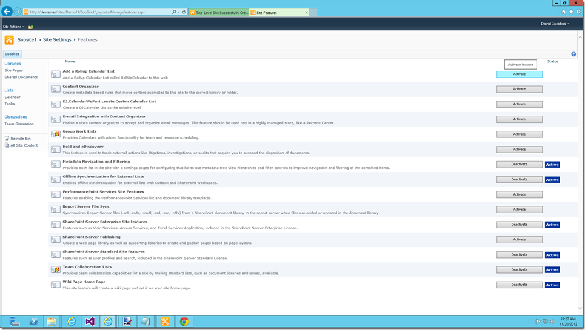
Task: Deactivate SharePoint Server Standard Site features
Action: click(x=520, y=255)
